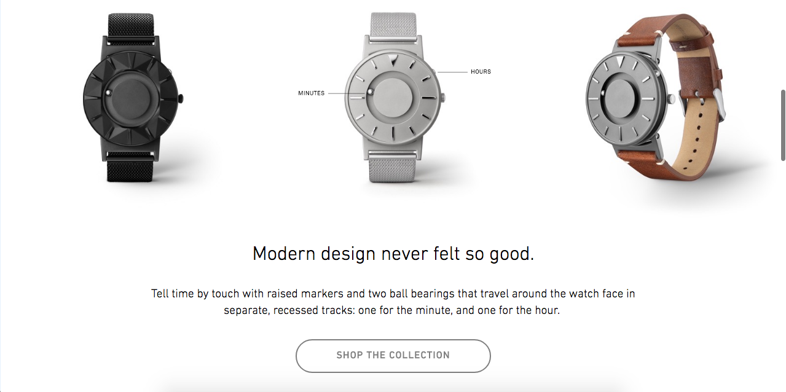Select the black mesh watch image
786x392 pixels.
pos(133,97)
